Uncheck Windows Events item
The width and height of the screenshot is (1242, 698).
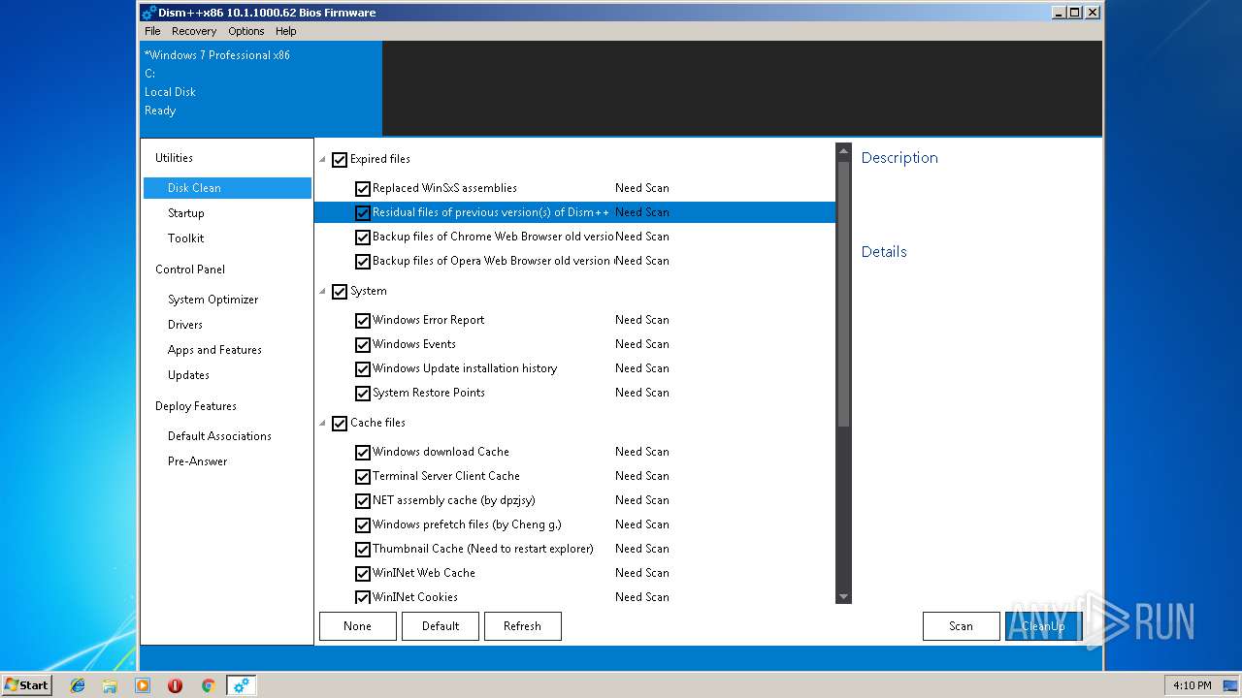point(363,344)
